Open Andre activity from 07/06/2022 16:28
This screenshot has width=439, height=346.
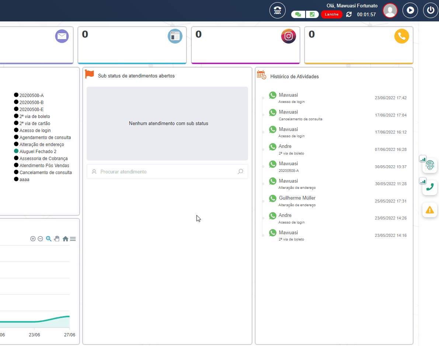tap(337, 149)
